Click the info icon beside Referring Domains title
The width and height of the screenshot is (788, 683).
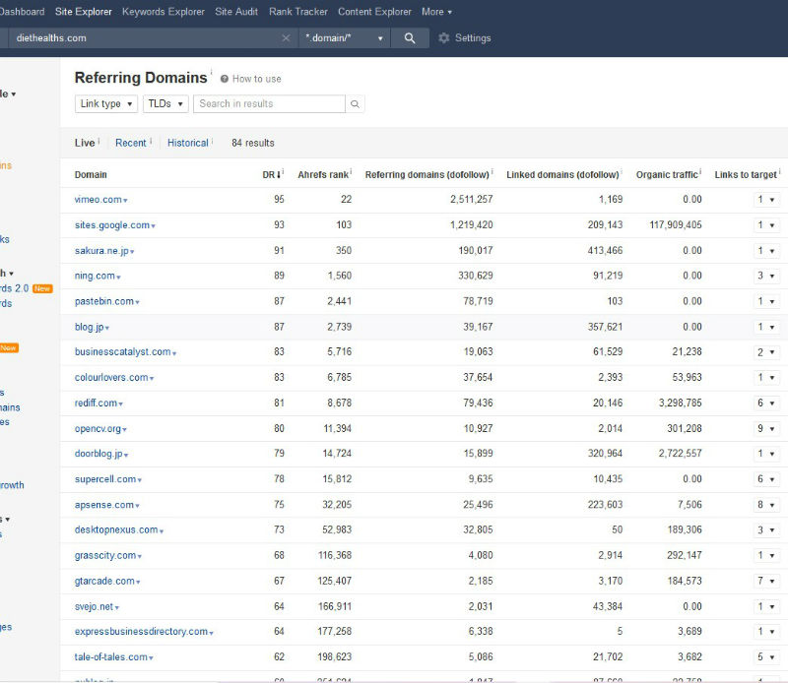(x=211, y=73)
